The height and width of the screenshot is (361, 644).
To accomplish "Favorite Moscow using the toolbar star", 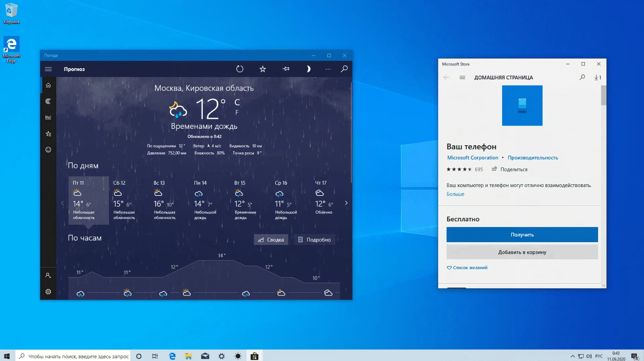I will point(262,69).
